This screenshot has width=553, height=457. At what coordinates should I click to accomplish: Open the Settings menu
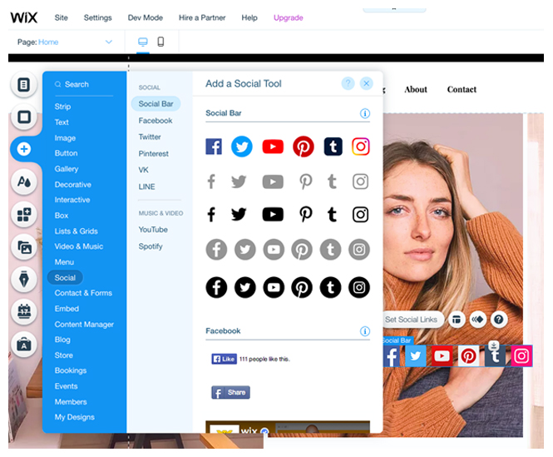97,17
